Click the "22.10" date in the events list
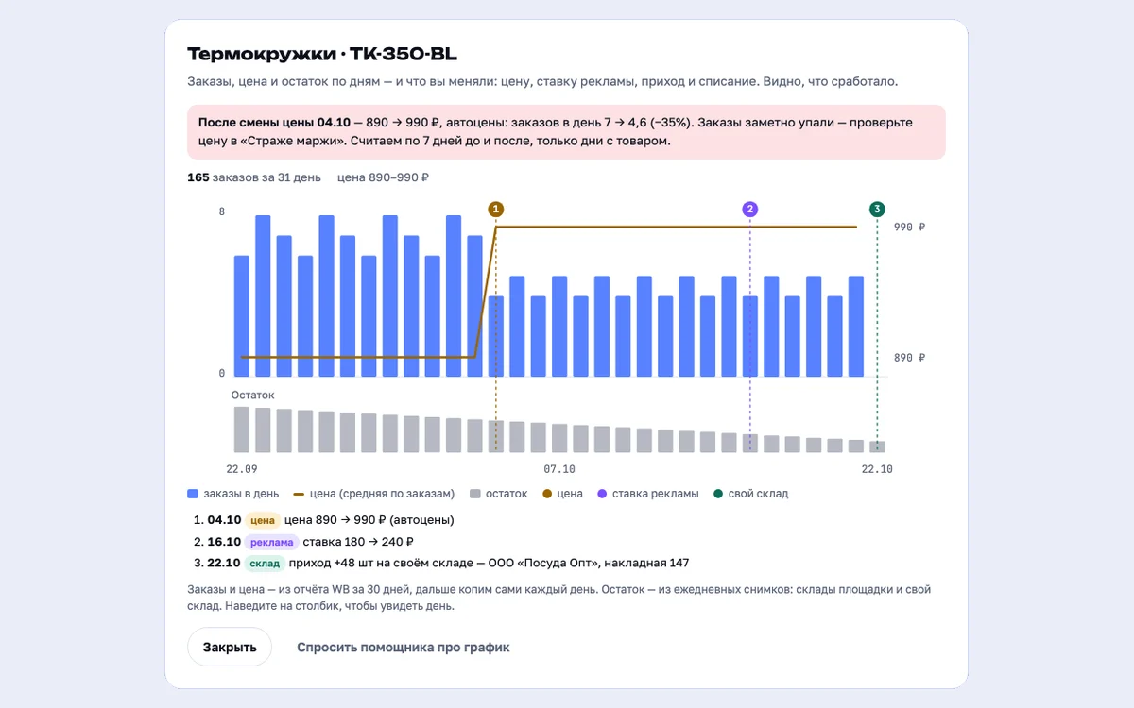 224,564
